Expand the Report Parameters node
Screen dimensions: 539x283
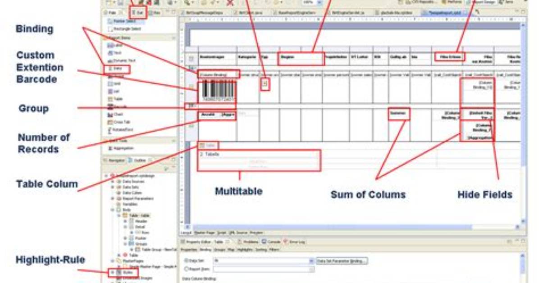click(x=112, y=199)
